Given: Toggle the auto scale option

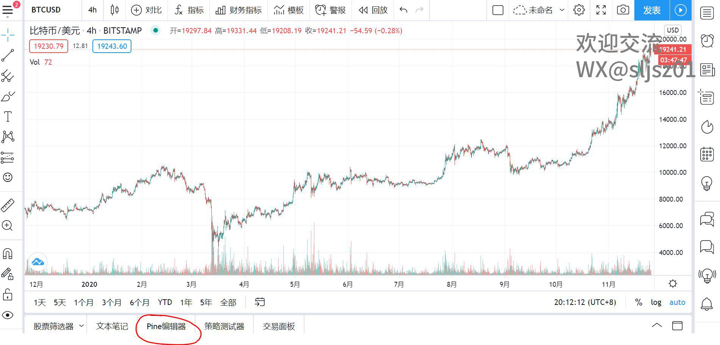Looking at the screenshot, I should coord(677,302).
